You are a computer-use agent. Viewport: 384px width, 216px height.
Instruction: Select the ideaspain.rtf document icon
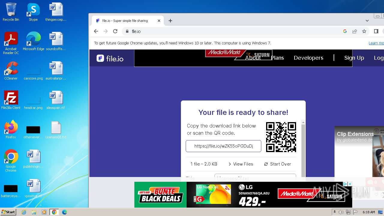(56, 100)
